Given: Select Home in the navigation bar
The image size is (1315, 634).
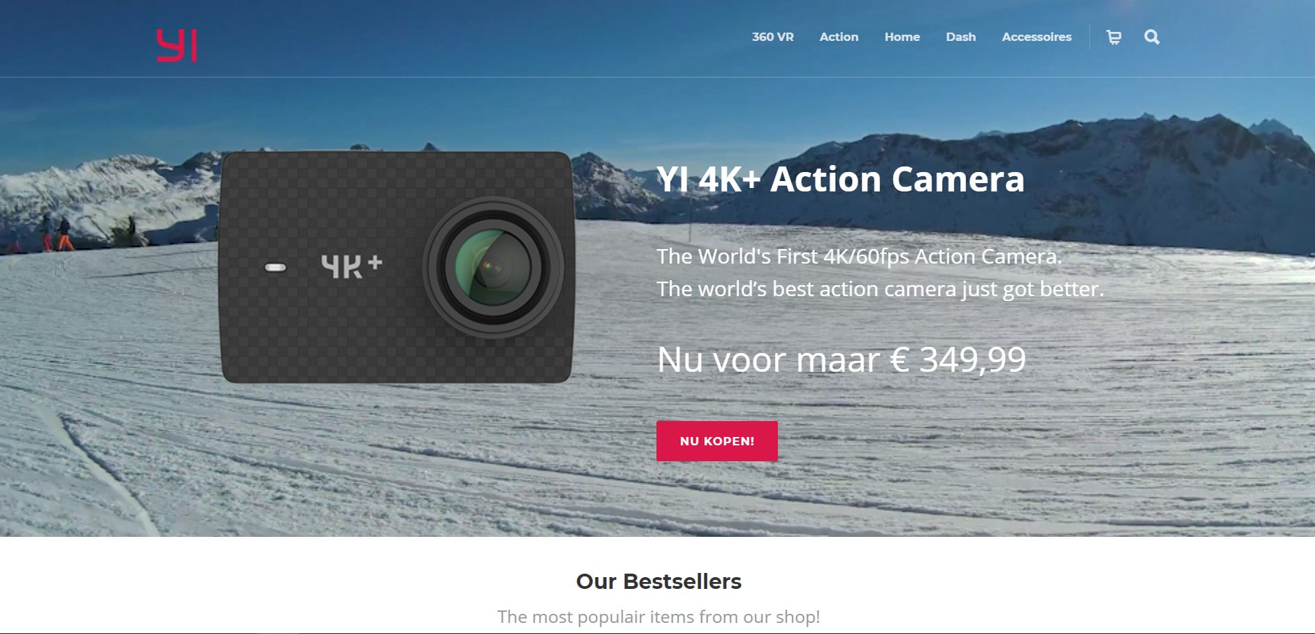Looking at the screenshot, I should [x=902, y=37].
